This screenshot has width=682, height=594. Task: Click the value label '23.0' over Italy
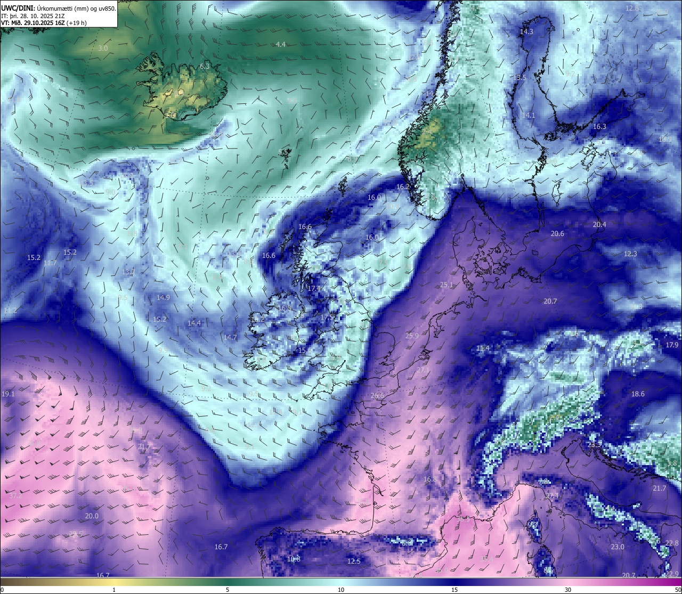(618, 547)
